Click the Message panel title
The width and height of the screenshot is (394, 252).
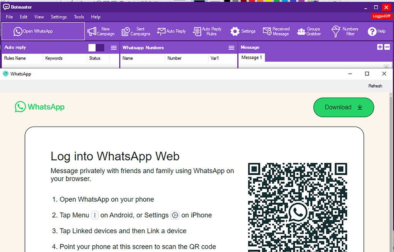[250, 47]
